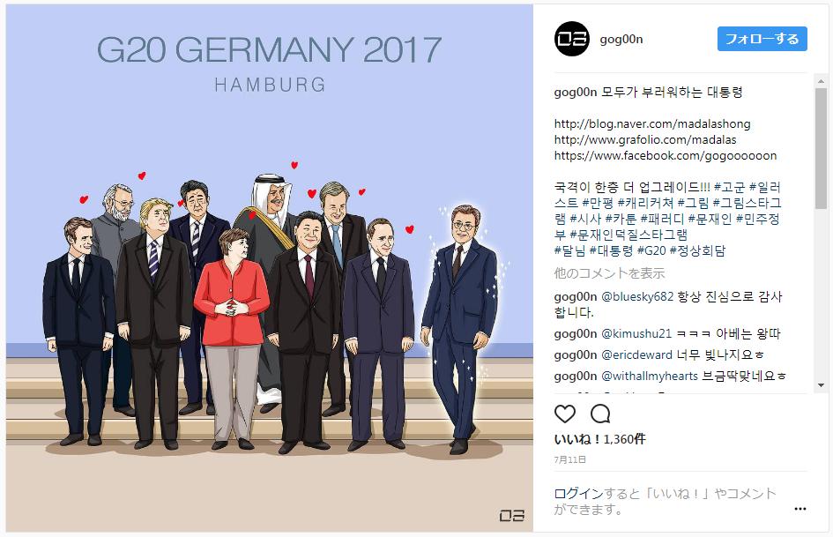The height and width of the screenshot is (537, 833).
Task: Click the G20 Germany cartoon image
Action: click(270, 268)
